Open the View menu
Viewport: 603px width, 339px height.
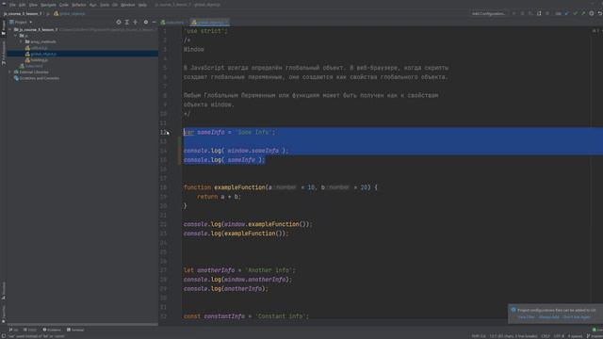(x=34, y=5)
